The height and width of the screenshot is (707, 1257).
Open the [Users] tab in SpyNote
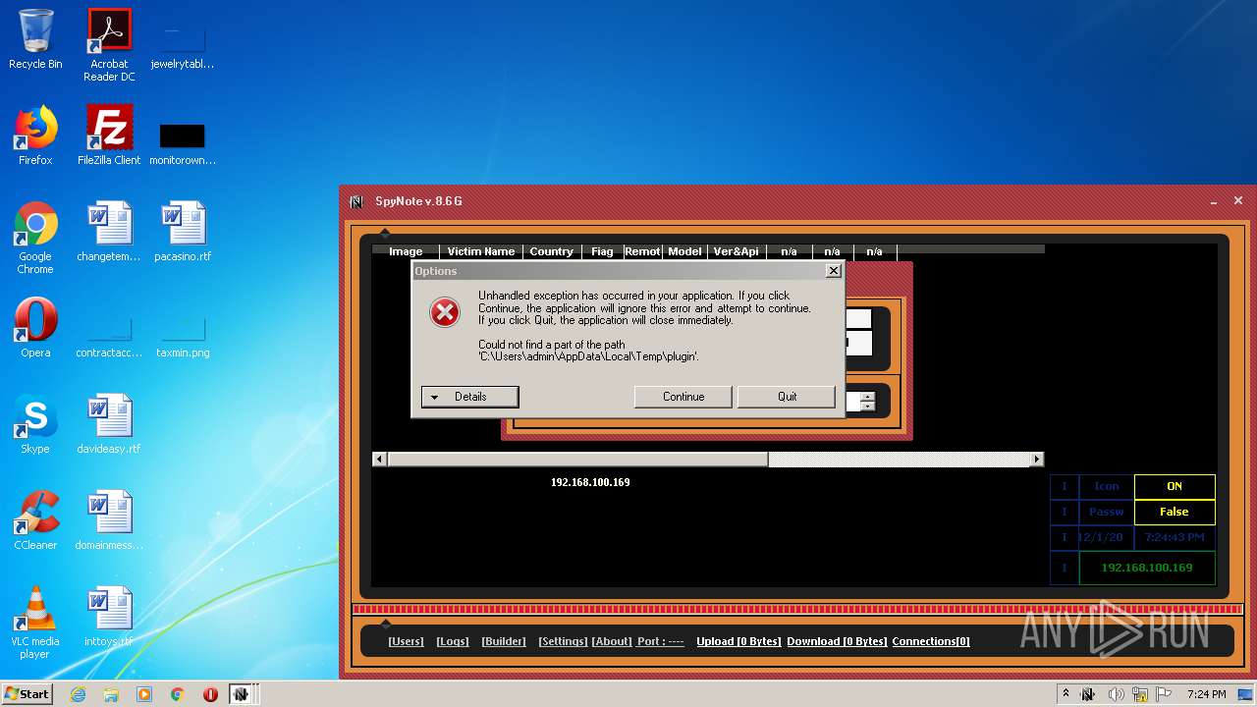point(406,641)
